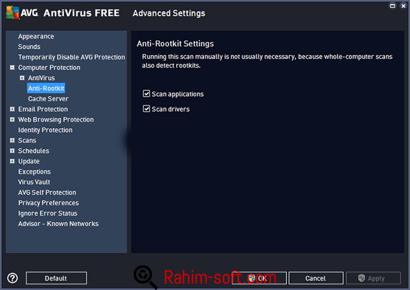Open help via question mark icon
Screen dimensions: 410x290
tap(13, 278)
